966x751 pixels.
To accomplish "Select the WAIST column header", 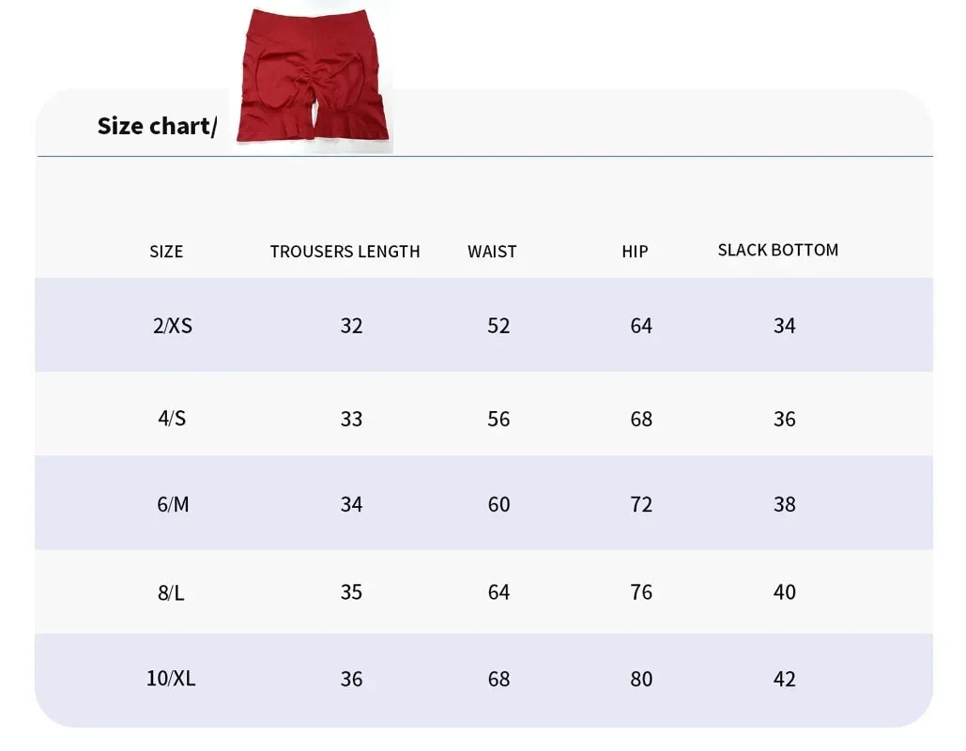I will click(x=492, y=252).
